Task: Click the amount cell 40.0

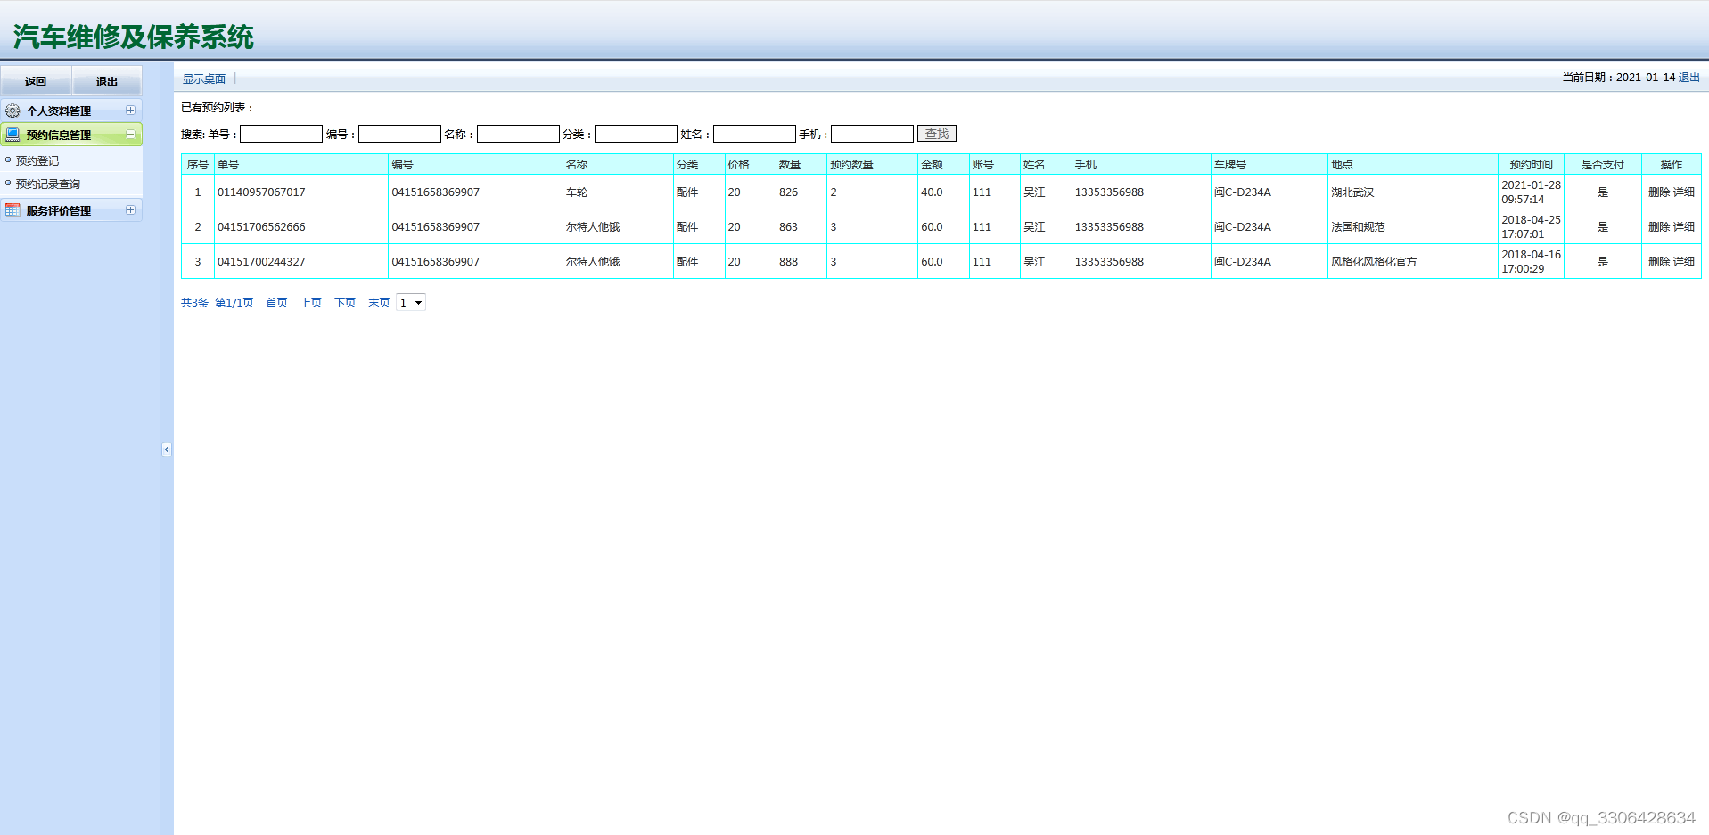Action: tap(932, 192)
